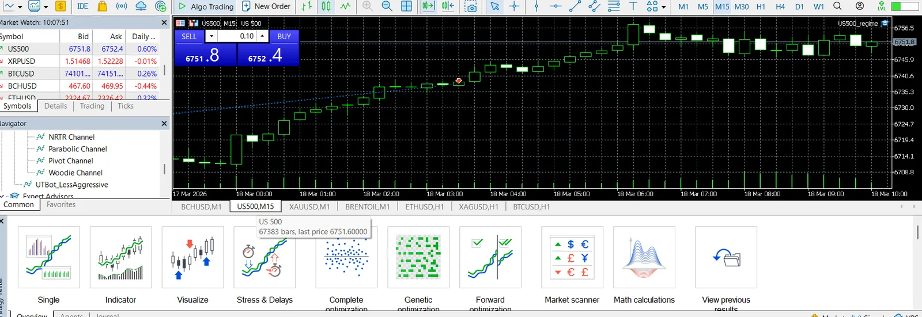Switch to the Details tab in Market Watch

55,106
